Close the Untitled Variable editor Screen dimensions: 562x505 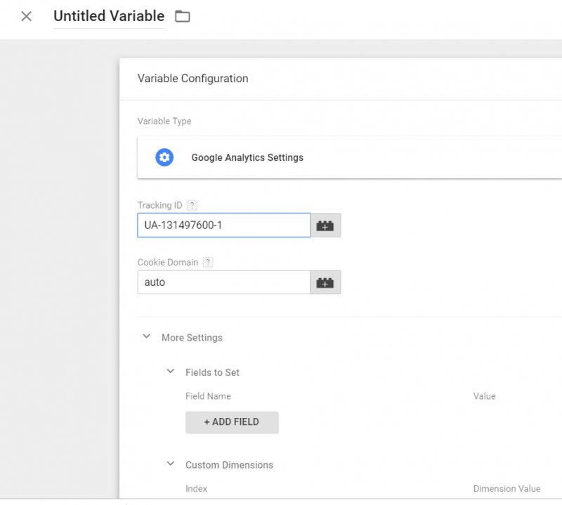coord(26,16)
